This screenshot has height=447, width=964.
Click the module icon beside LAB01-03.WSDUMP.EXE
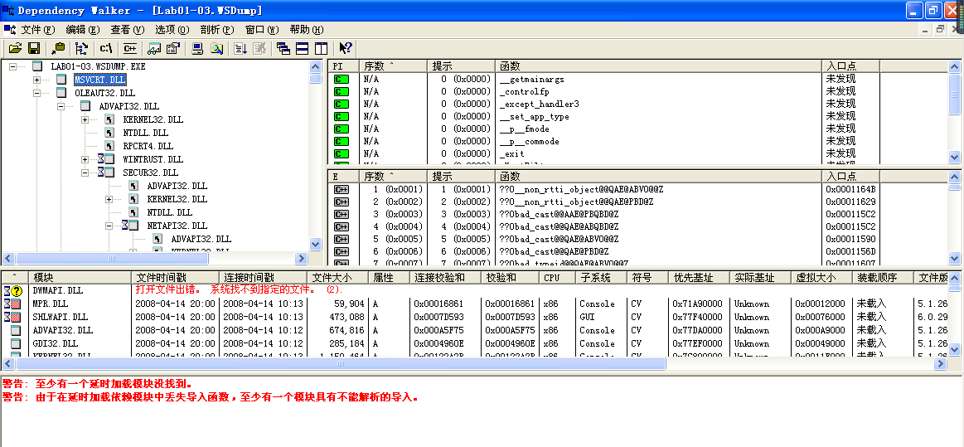tap(37, 66)
